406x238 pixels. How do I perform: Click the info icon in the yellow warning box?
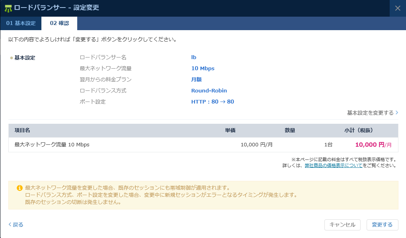click(19, 188)
